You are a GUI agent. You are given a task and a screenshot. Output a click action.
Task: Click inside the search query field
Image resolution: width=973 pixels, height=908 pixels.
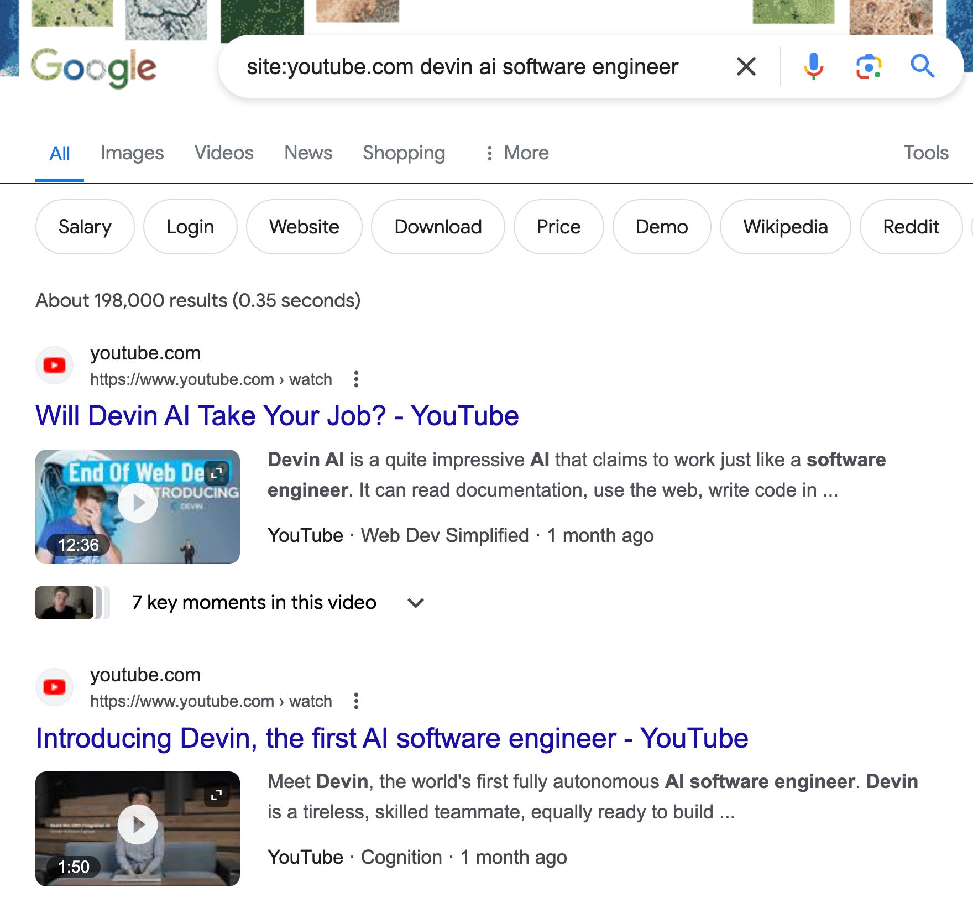click(x=462, y=67)
